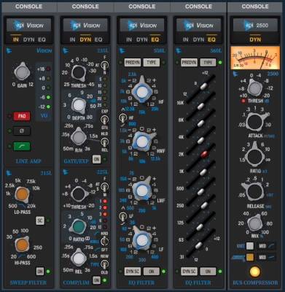Select the EQ tab on first console
This screenshot has height=292, width=285.
42,39
